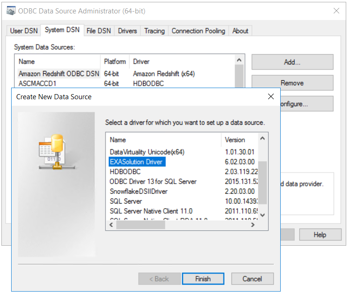Click the Add... button in ODBC Administrator
The width and height of the screenshot is (349, 293).
point(292,62)
